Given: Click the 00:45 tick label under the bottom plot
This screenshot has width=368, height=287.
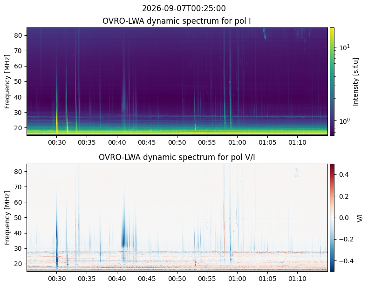Looking at the screenshot, I should click(147, 279).
